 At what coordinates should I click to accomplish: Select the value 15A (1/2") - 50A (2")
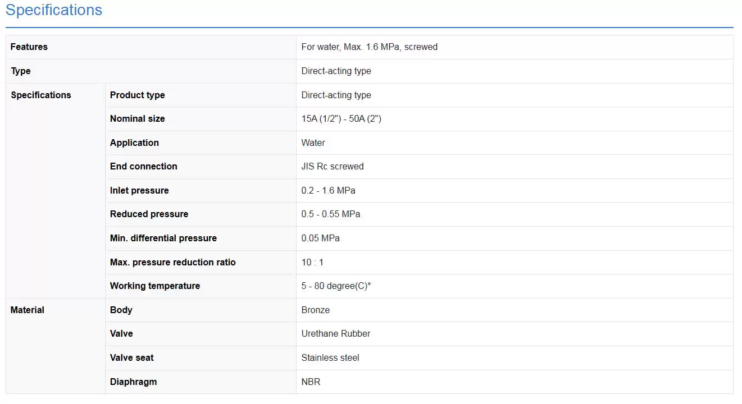point(342,119)
